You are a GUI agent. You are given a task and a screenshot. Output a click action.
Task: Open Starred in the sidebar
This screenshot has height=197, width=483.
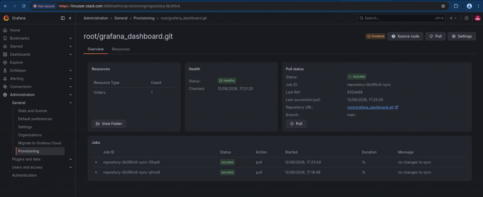[16, 46]
